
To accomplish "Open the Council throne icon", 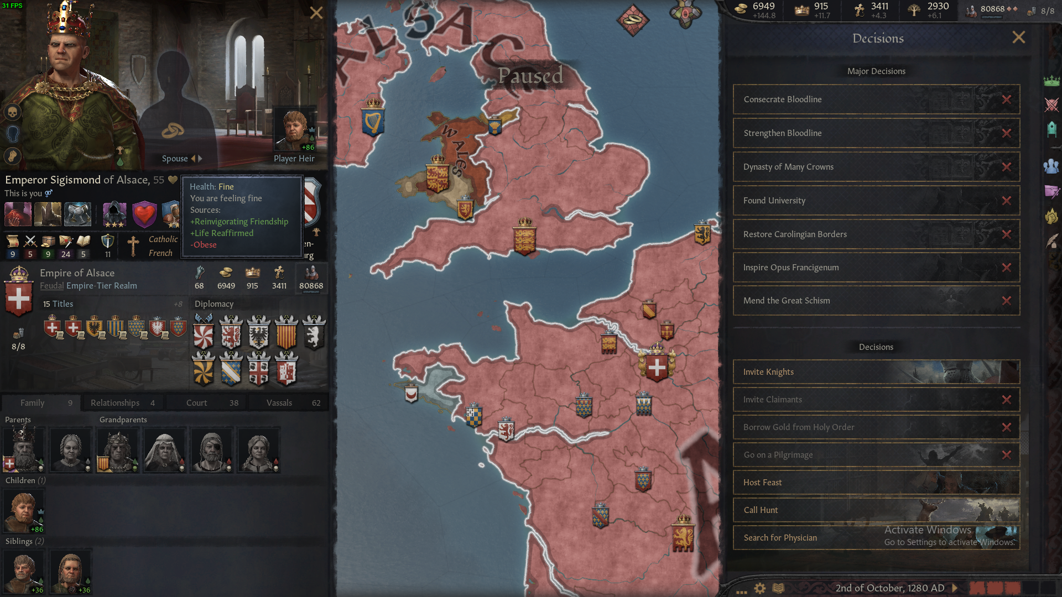I will [1051, 129].
